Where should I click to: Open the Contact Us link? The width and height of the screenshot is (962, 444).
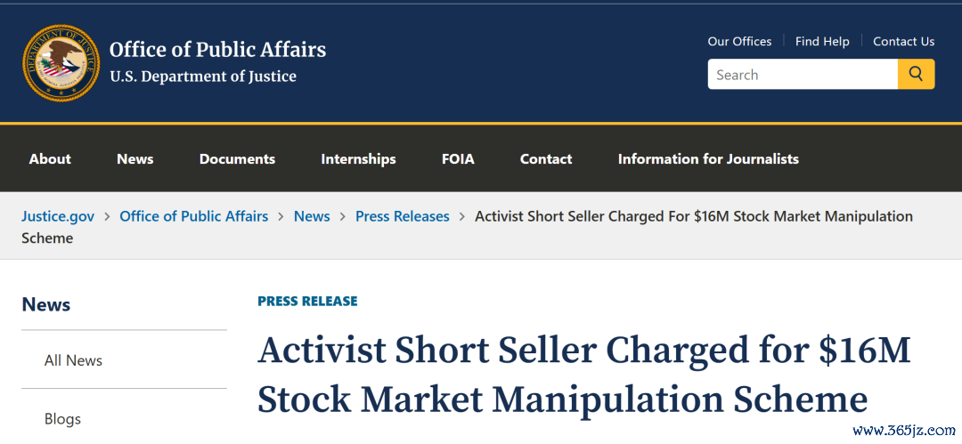[x=904, y=41]
